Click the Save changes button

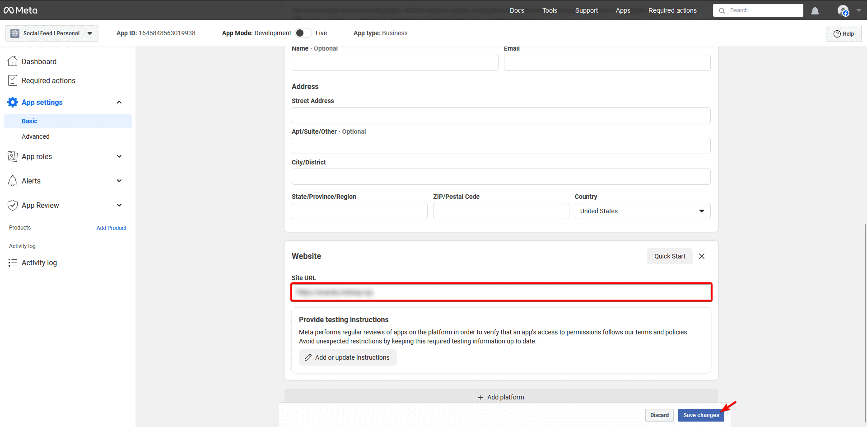coord(701,415)
